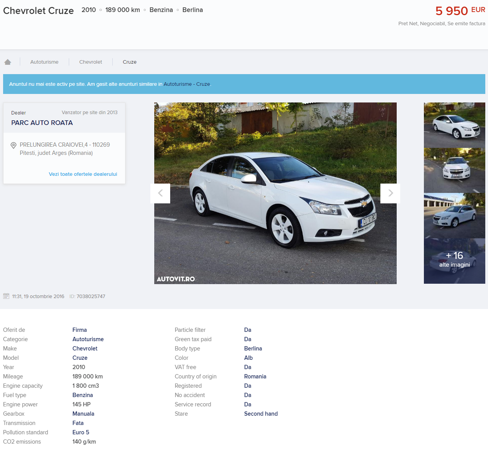
Task: Open the PARC AUTO ROATA dealer name
Action: [x=42, y=123]
